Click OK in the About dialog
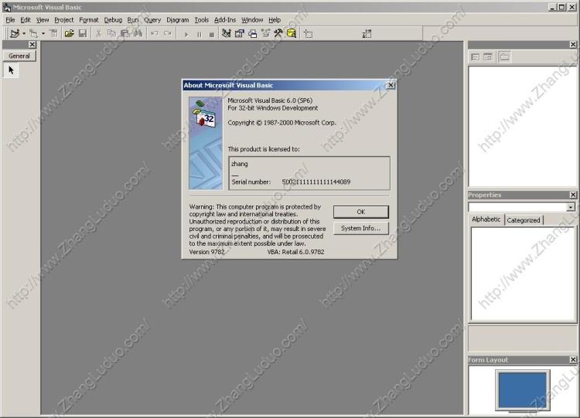The height and width of the screenshot is (418, 580). (361, 212)
